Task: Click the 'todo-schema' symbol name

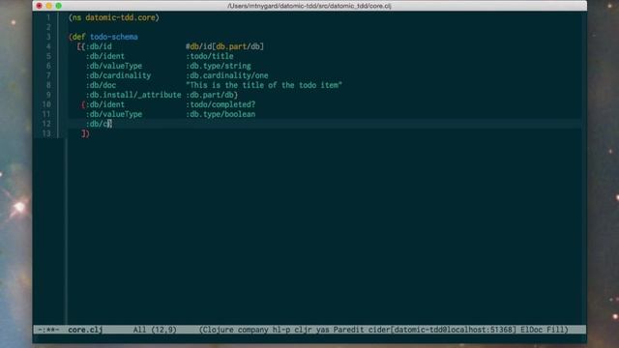Action: (114, 37)
